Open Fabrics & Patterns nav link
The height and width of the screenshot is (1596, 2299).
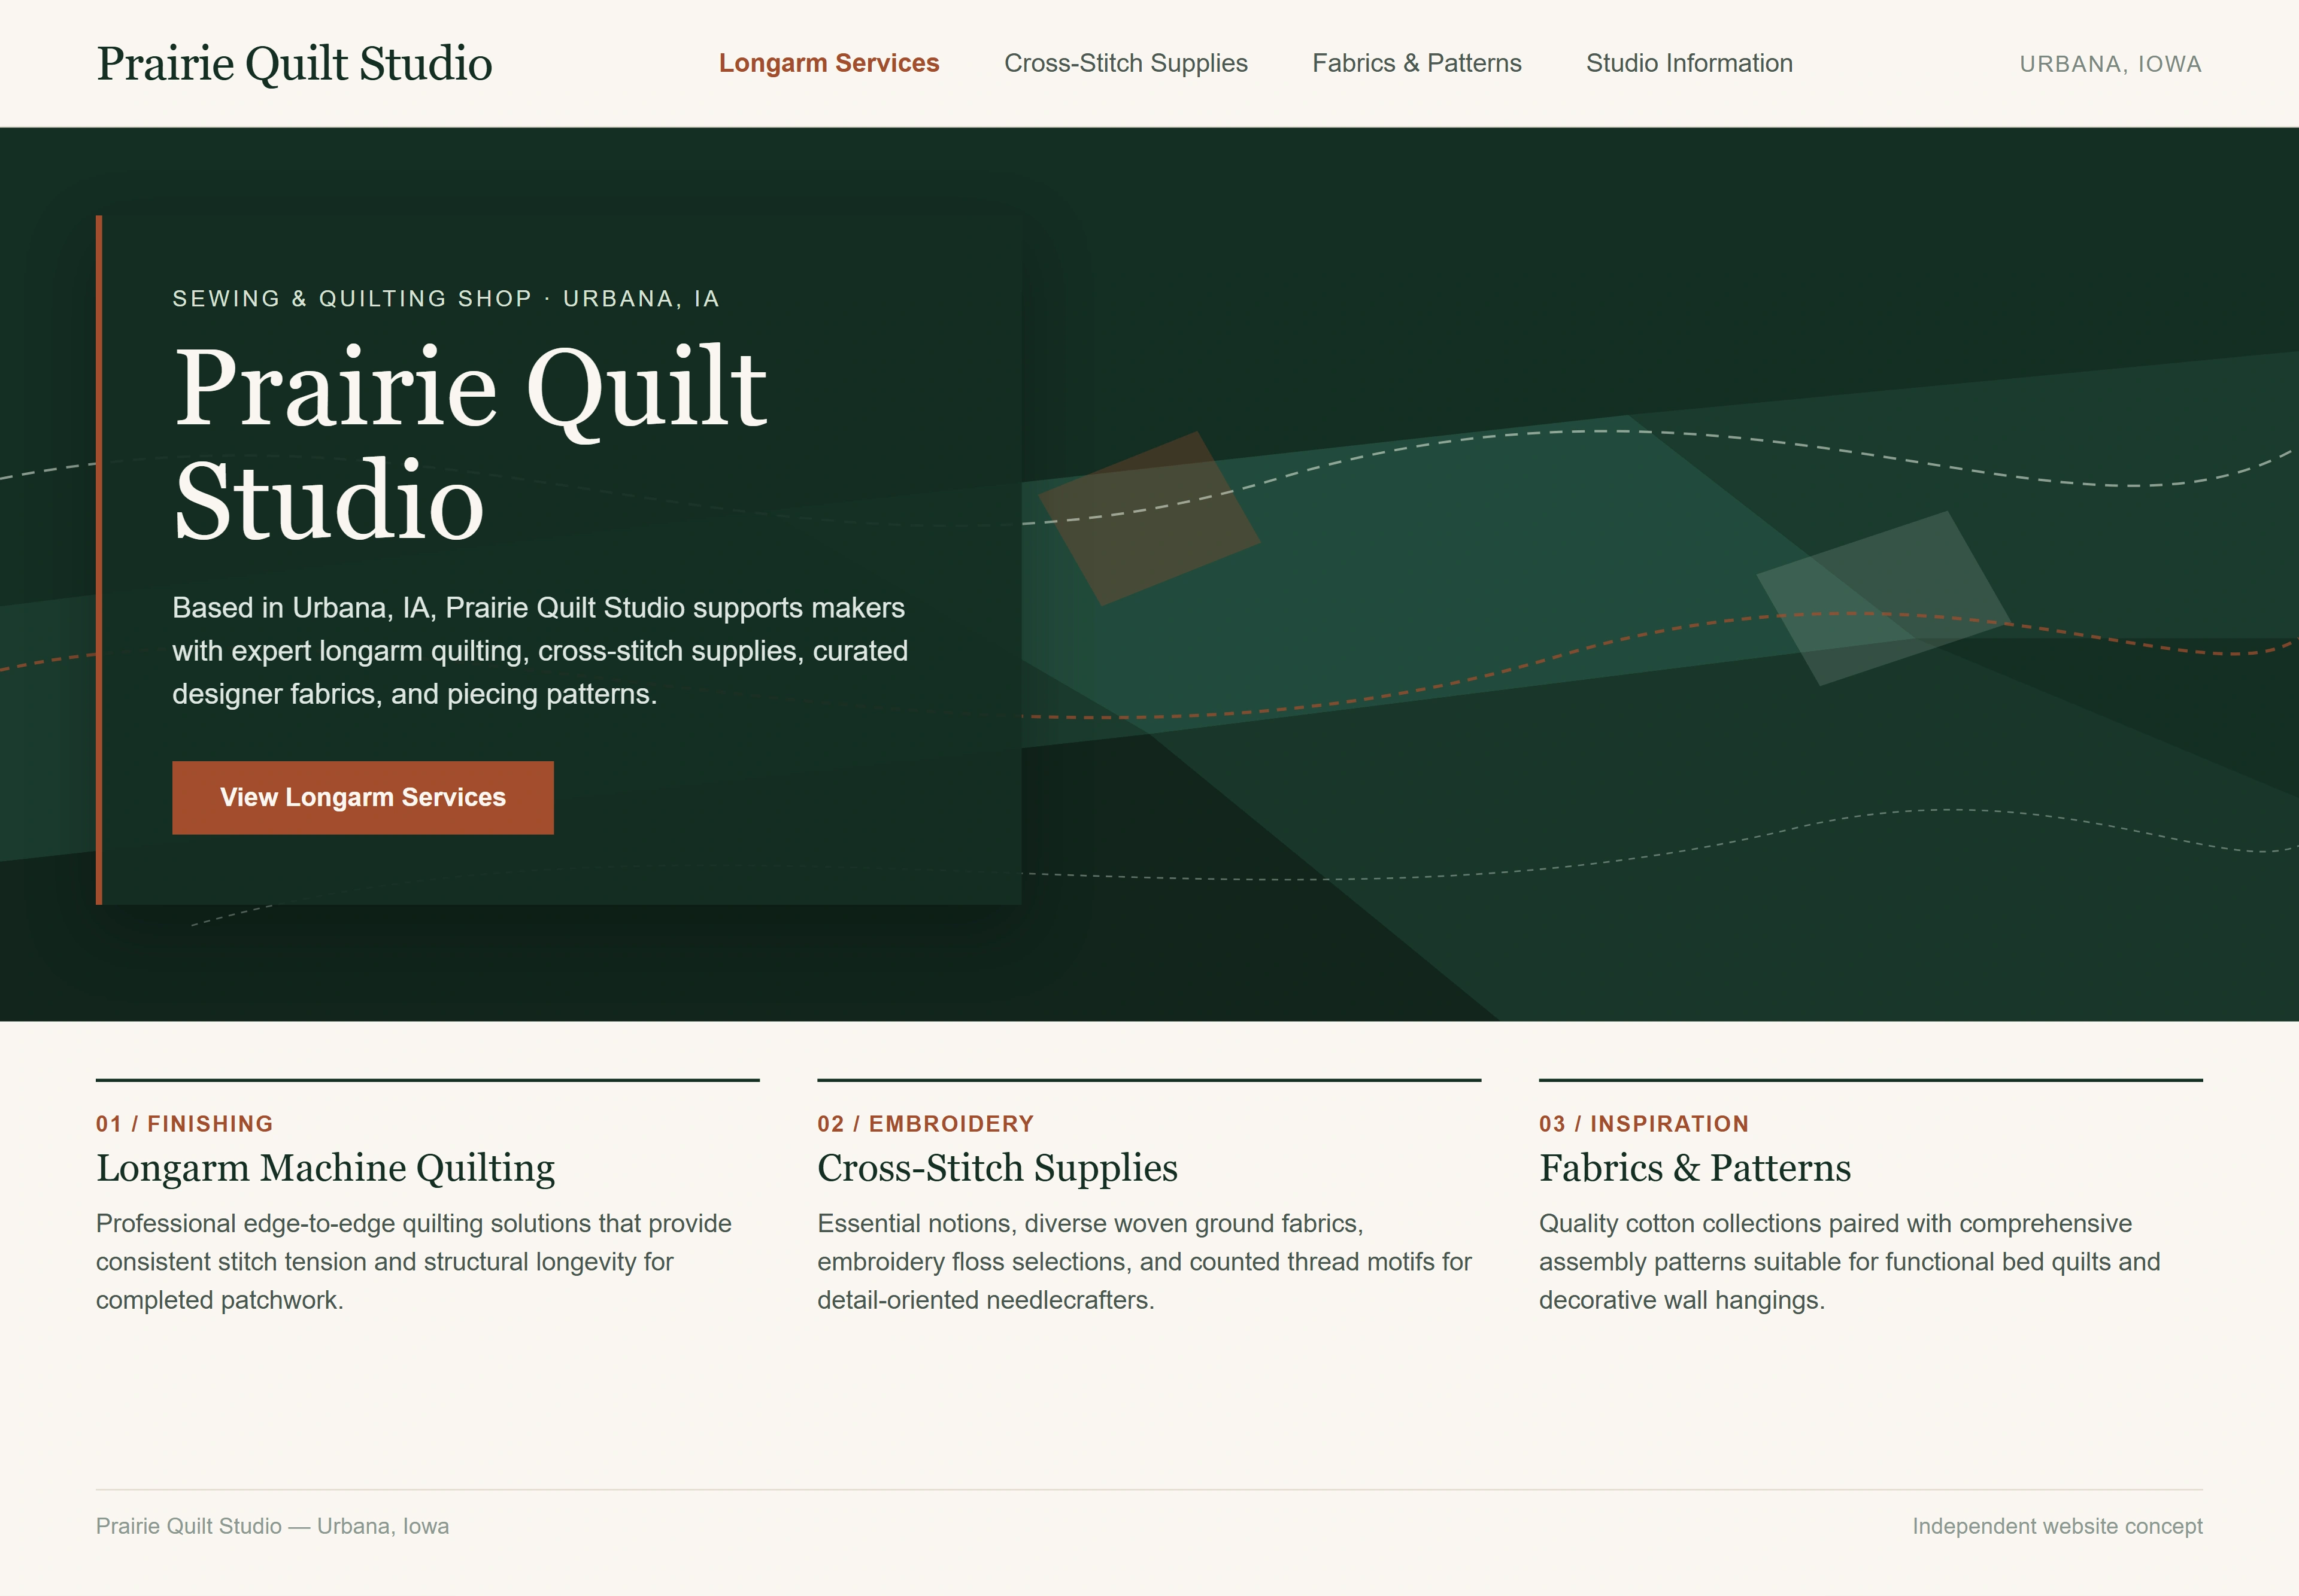tap(1417, 63)
